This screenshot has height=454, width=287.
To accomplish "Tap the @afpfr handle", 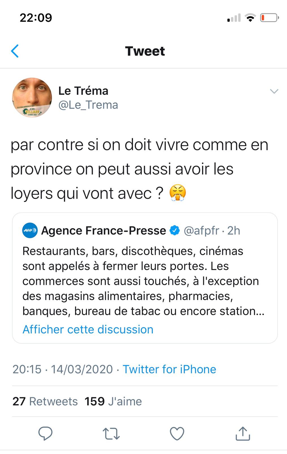I will point(201,231).
